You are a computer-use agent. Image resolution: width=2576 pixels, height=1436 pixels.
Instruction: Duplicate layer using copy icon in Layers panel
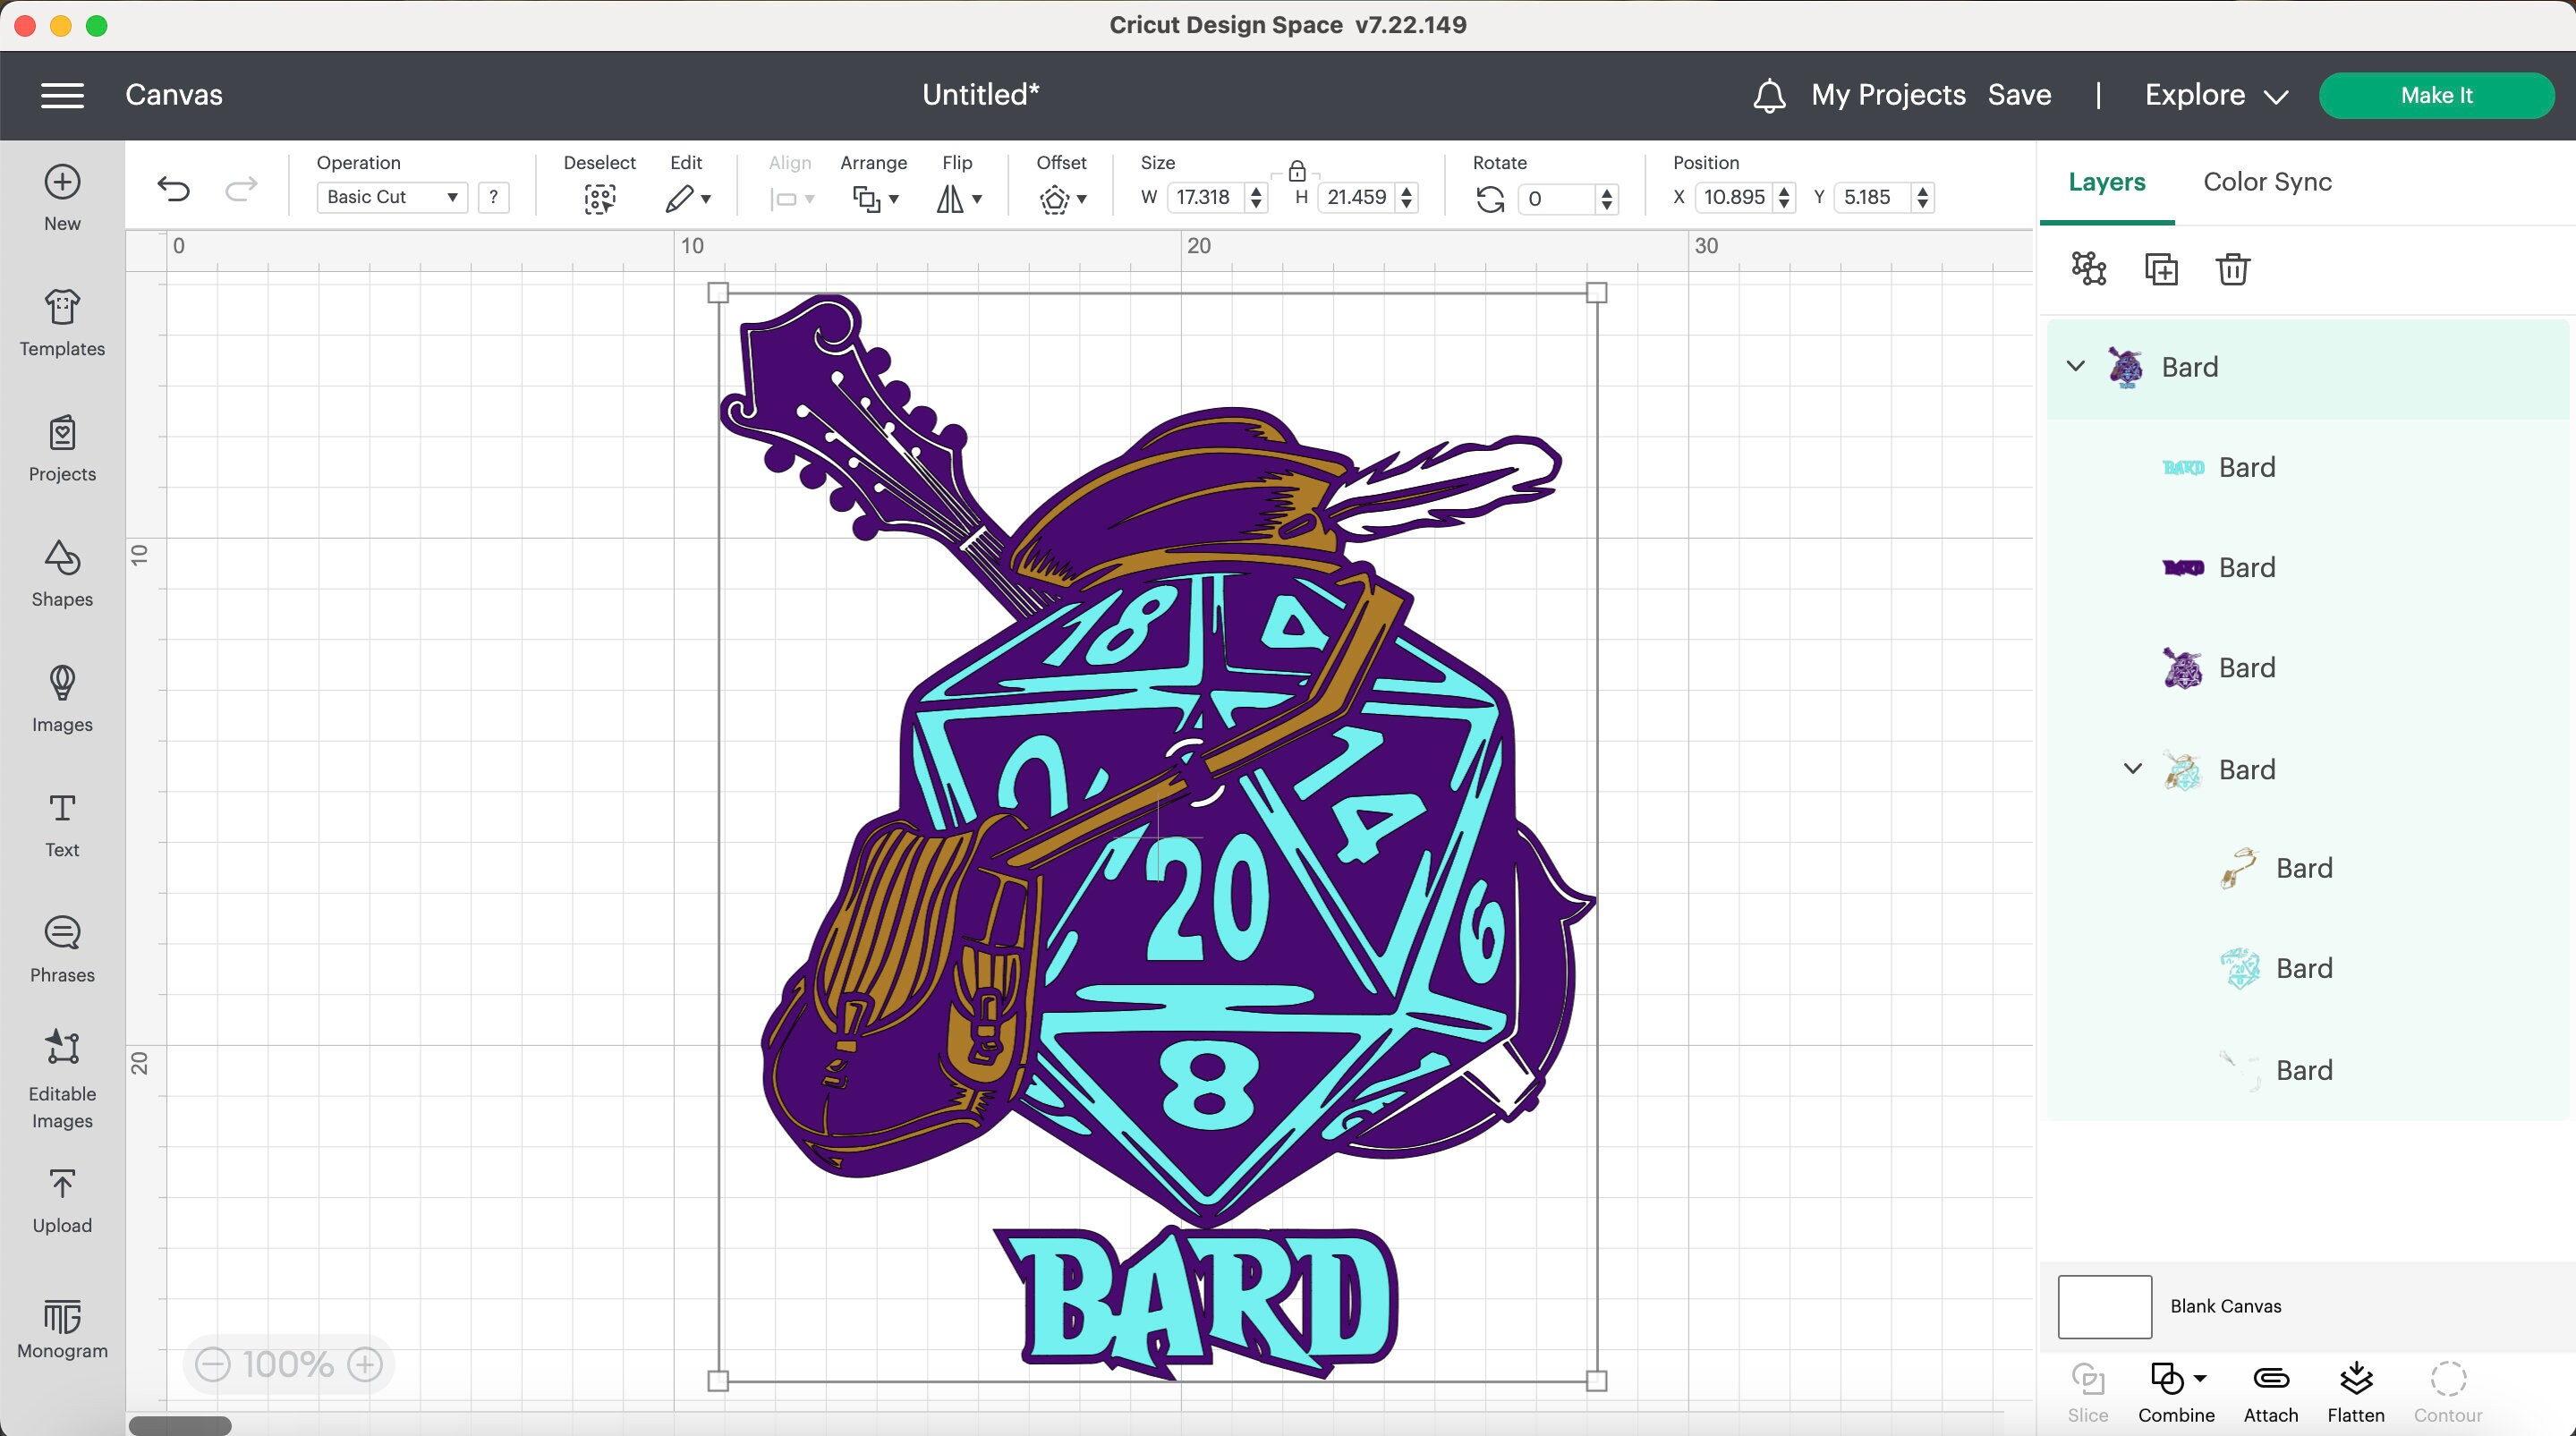(2162, 268)
